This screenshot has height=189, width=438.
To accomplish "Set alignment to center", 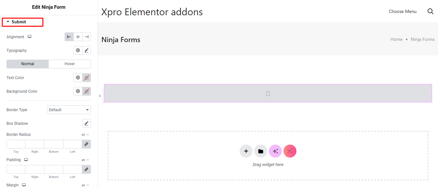I will point(78,37).
